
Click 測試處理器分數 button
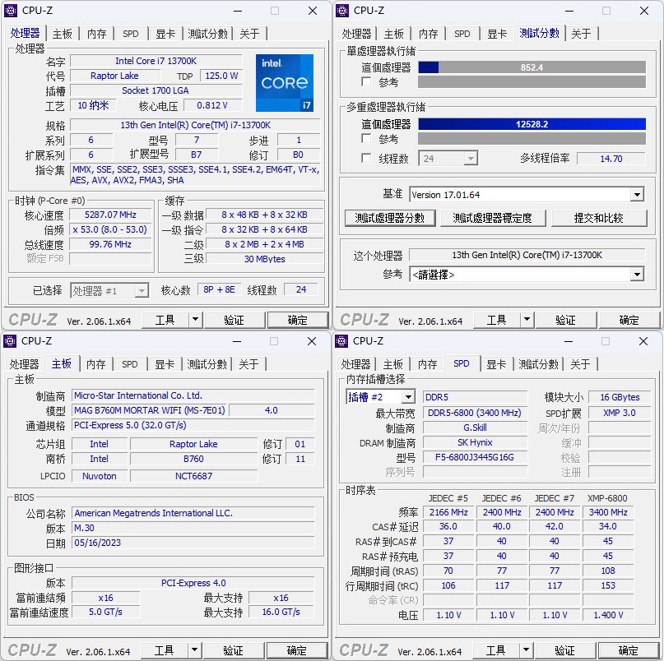(390, 218)
